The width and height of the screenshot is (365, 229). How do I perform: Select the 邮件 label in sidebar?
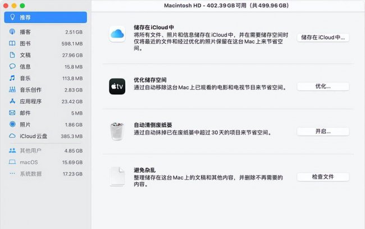(25, 113)
